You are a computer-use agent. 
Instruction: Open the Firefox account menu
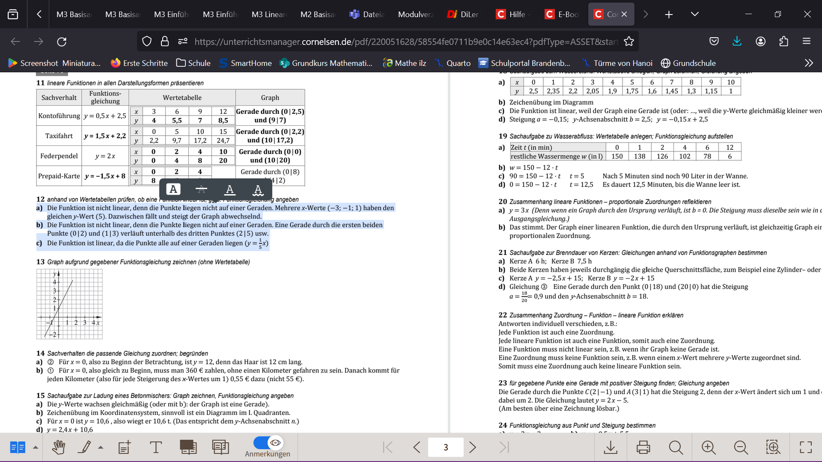(761, 41)
